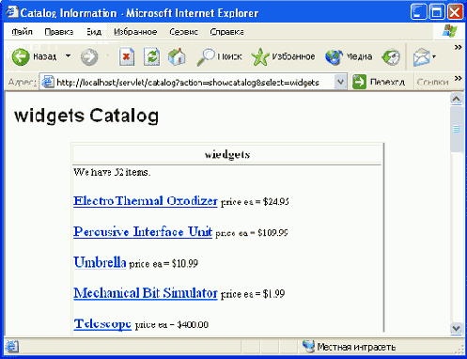This screenshot has height=359, width=467.
Task: Click the grey Forward arrow button
Action: (89, 57)
